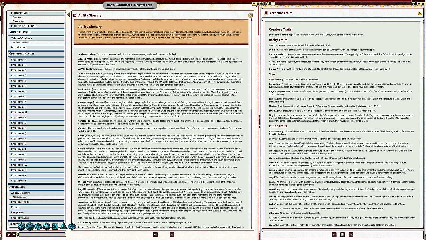Open Creatures - C in the index
The width and height of the screenshot is (426, 240).
(36, 70)
